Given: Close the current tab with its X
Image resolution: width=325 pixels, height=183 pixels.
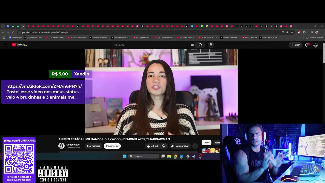Looking at the screenshot, I should [x=23, y=26].
